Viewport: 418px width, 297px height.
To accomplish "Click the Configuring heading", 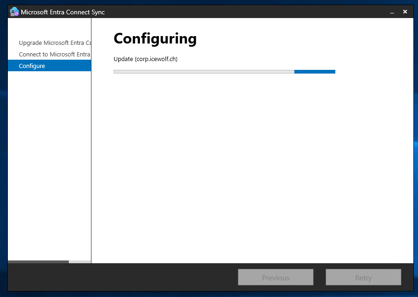I will click(155, 39).
